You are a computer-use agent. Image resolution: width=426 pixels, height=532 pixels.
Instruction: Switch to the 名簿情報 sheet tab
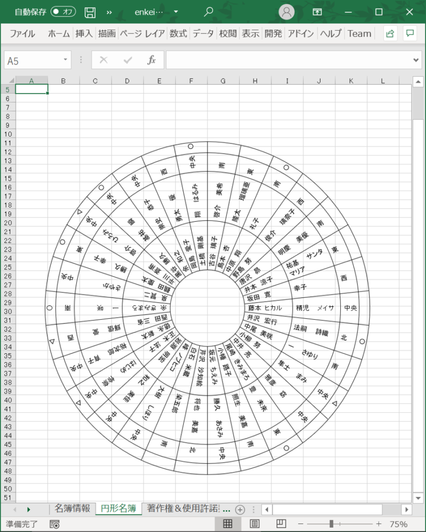click(x=72, y=509)
